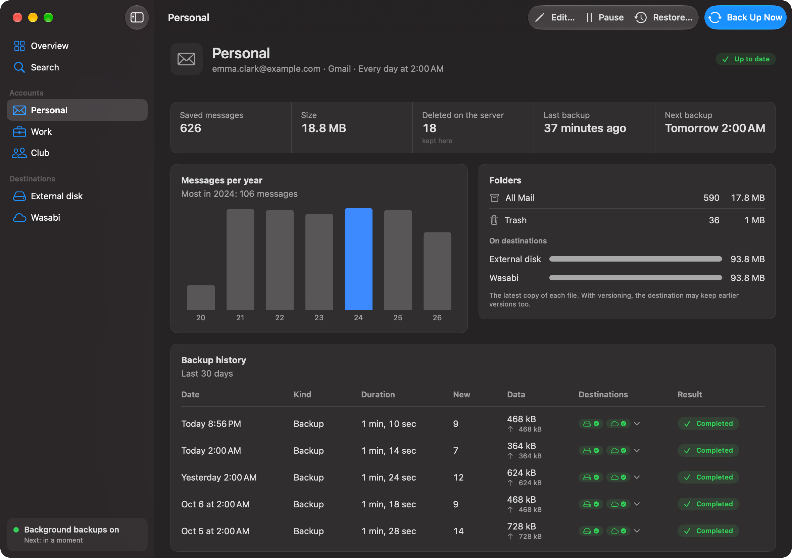
Task: Expand destinations for Yesterday 2:00 AM backup
Action: click(x=637, y=477)
